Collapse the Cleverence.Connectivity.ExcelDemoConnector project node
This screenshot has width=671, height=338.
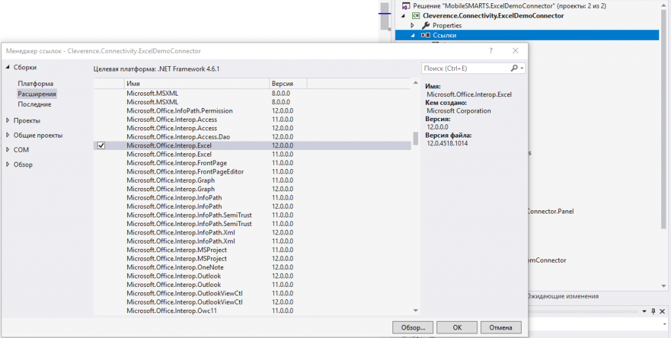click(x=403, y=16)
